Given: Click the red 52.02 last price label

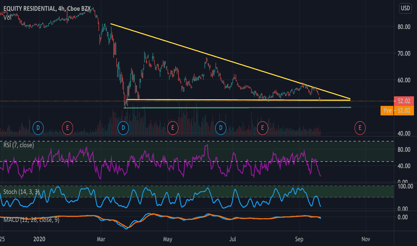Looking at the screenshot, I should click(x=404, y=101).
